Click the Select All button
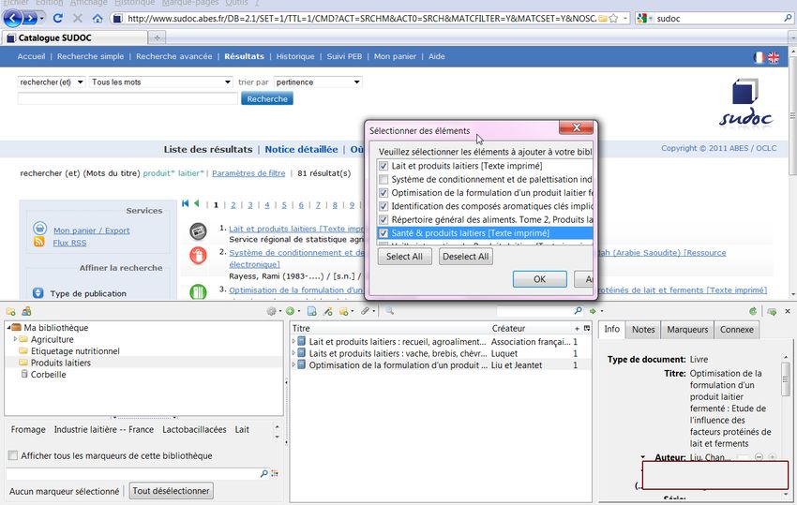797x505 pixels. coord(404,257)
